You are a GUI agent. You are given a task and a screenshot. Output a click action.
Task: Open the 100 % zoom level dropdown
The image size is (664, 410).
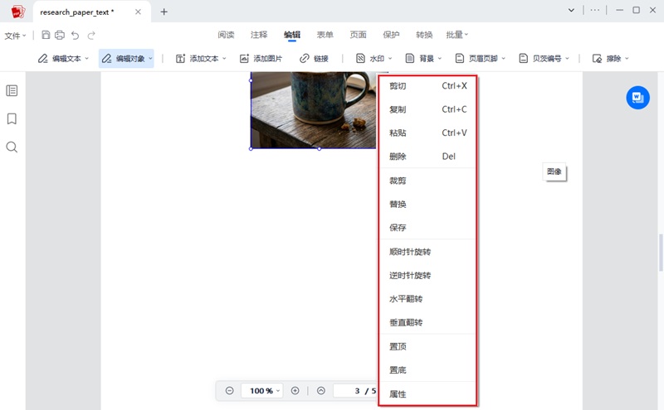[261, 391]
